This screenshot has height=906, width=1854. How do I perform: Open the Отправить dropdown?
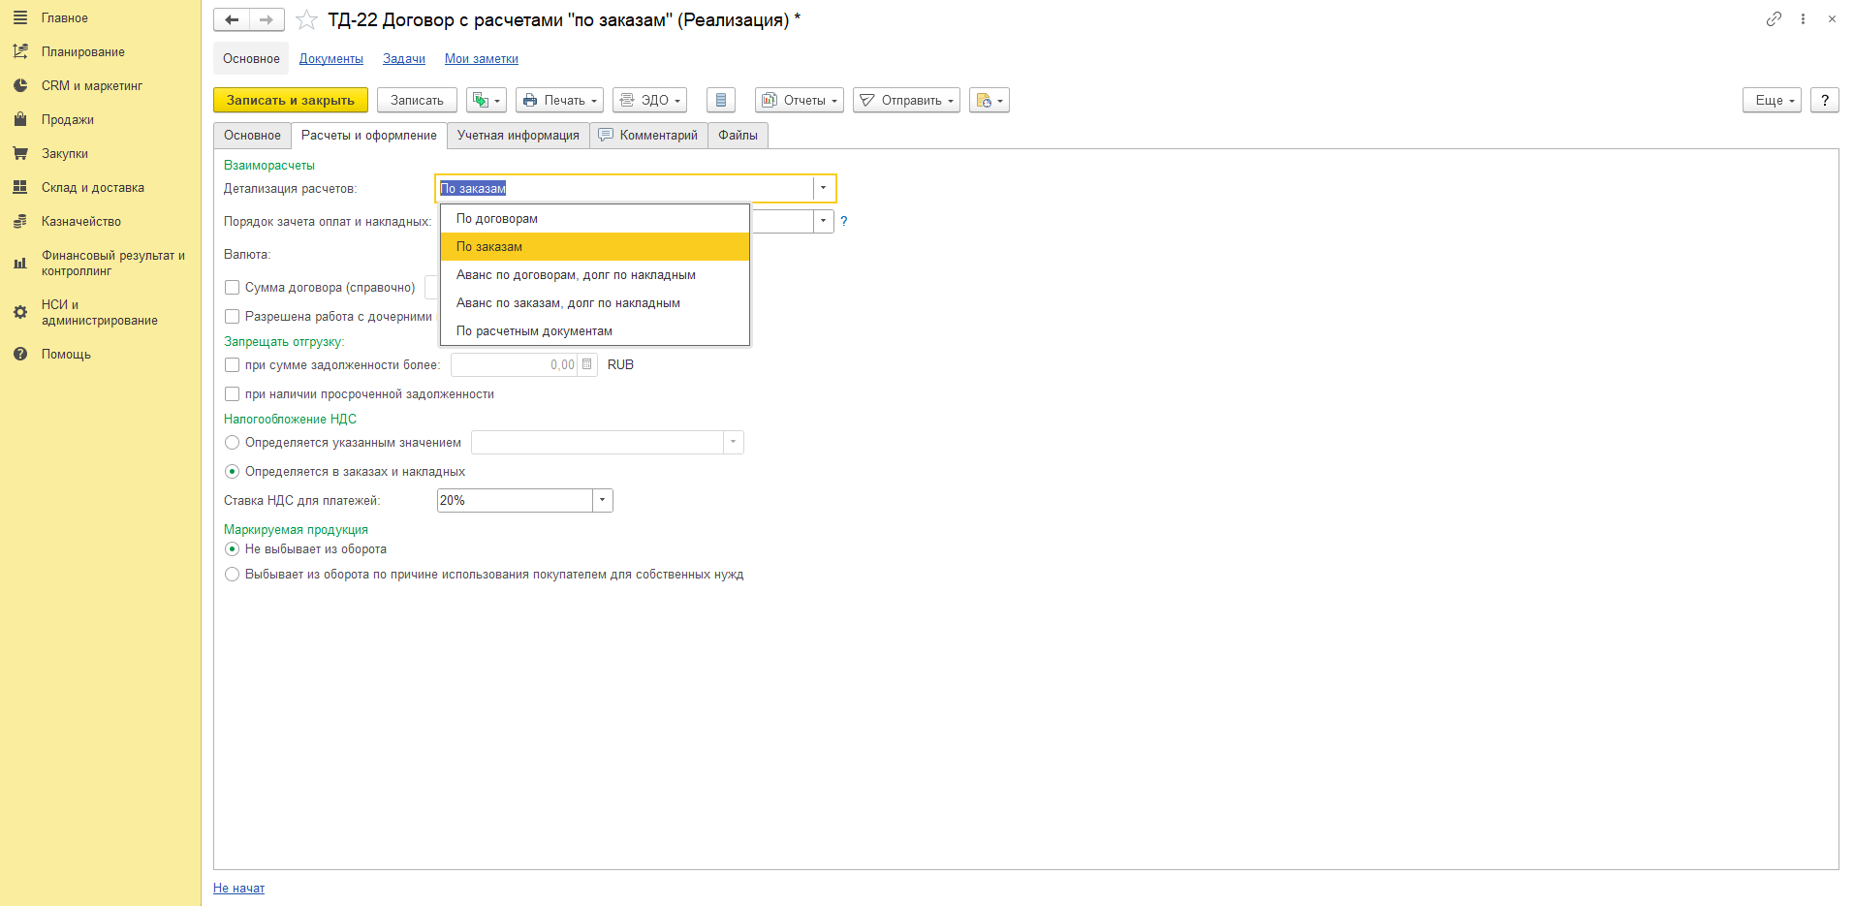(906, 100)
